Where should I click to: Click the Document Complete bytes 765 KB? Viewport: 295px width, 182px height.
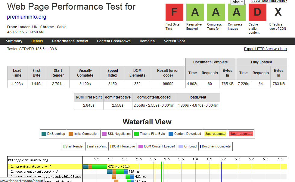[x=228, y=84]
